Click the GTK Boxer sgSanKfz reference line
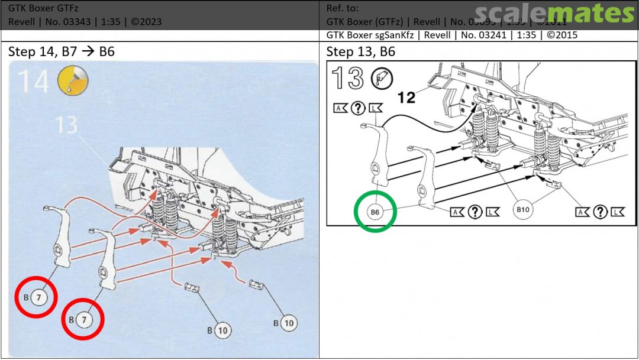The height and width of the screenshot is (360, 639). (x=451, y=35)
